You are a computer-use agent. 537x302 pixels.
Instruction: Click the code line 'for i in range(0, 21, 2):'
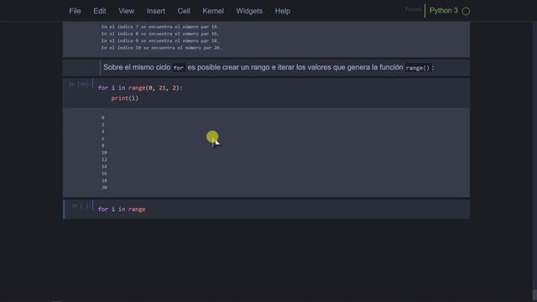point(140,88)
